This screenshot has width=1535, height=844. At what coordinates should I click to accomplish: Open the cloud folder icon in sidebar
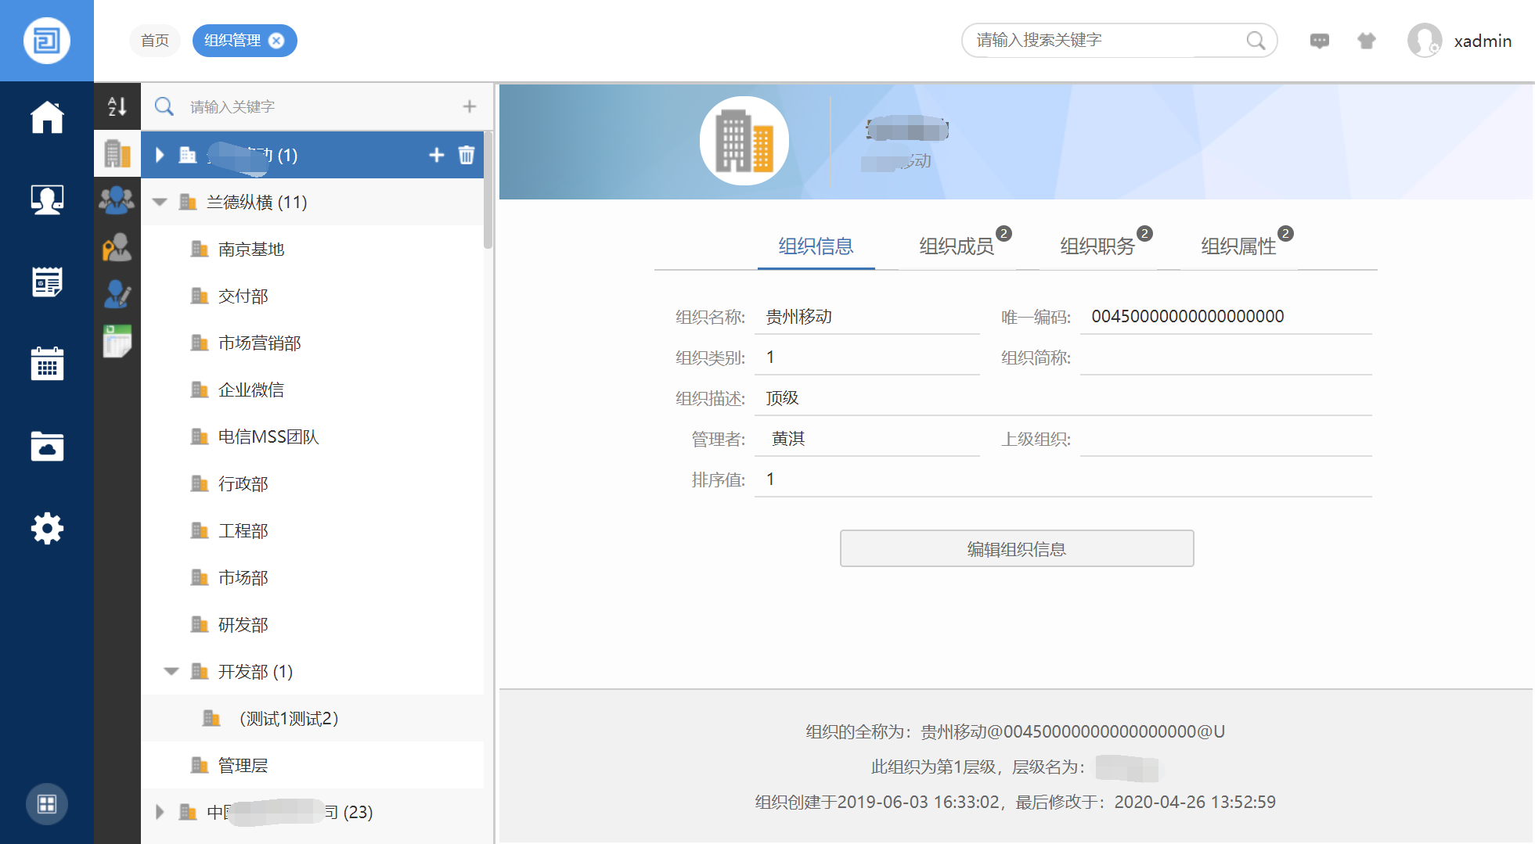click(47, 446)
